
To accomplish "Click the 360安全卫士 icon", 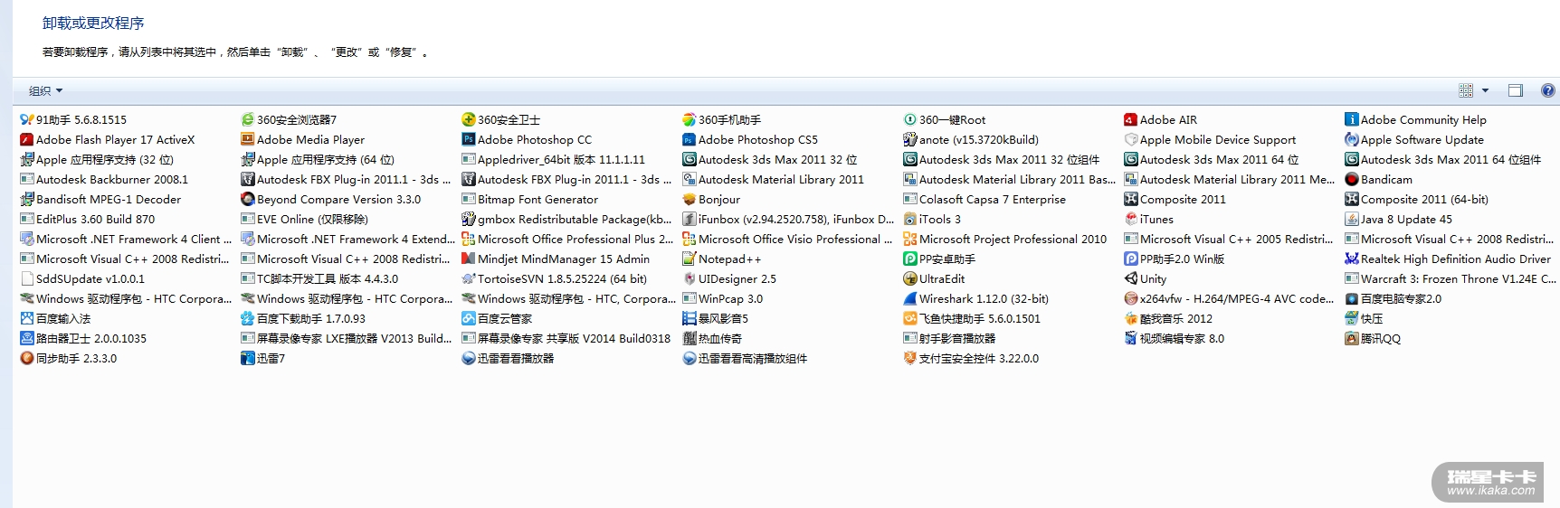I will (x=469, y=119).
